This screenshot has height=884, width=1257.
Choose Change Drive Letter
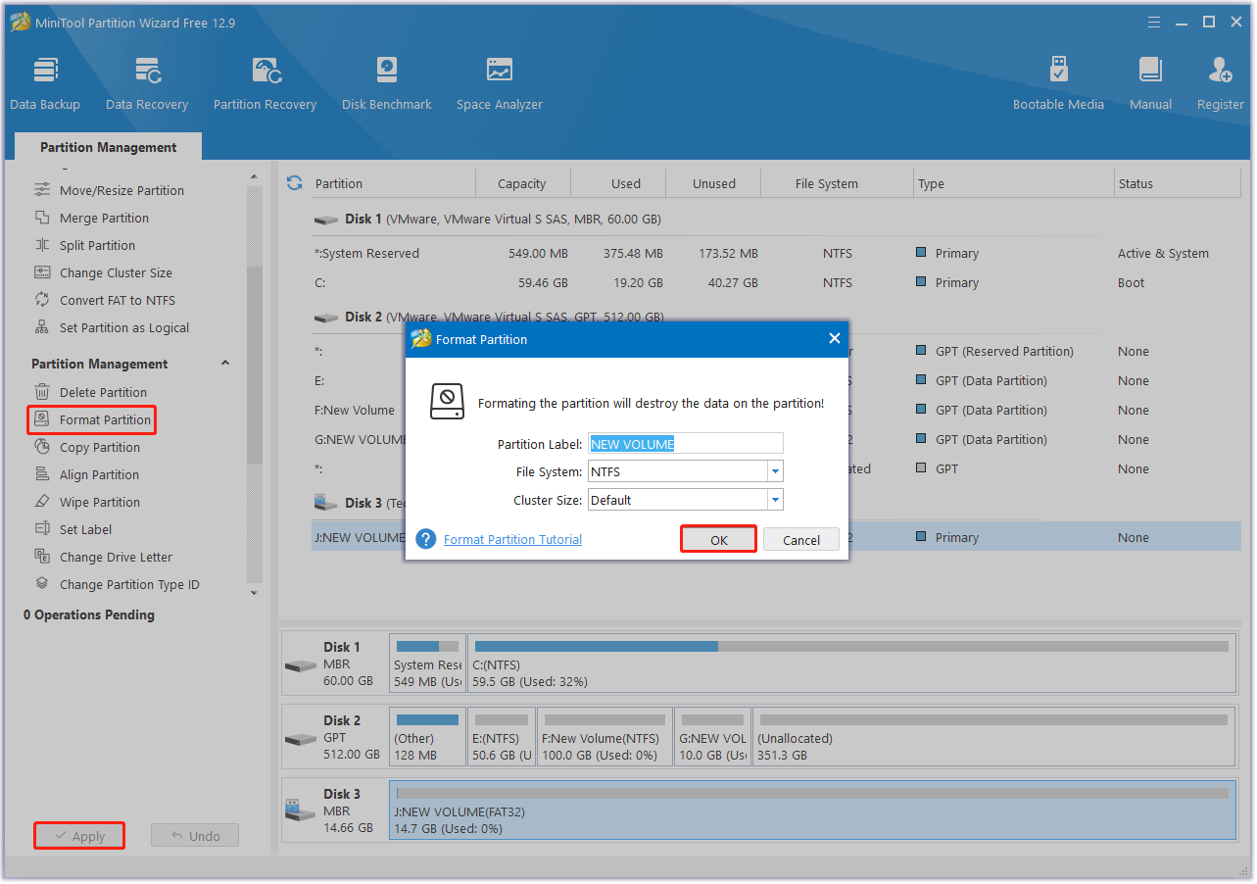[x=116, y=557]
